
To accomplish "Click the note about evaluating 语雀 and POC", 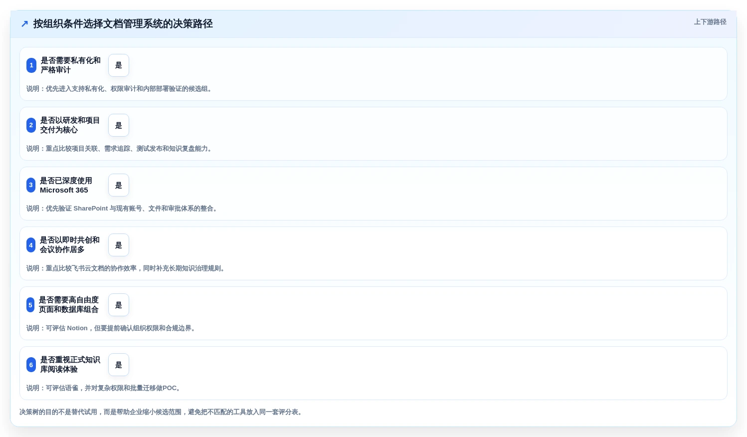I will [x=105, y=388].
